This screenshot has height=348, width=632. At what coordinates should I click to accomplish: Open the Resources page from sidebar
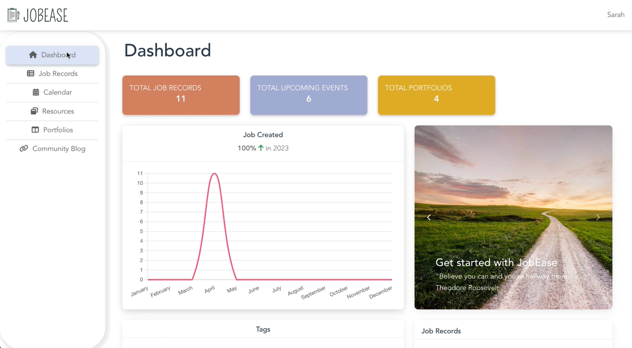[x=58, y=111]
